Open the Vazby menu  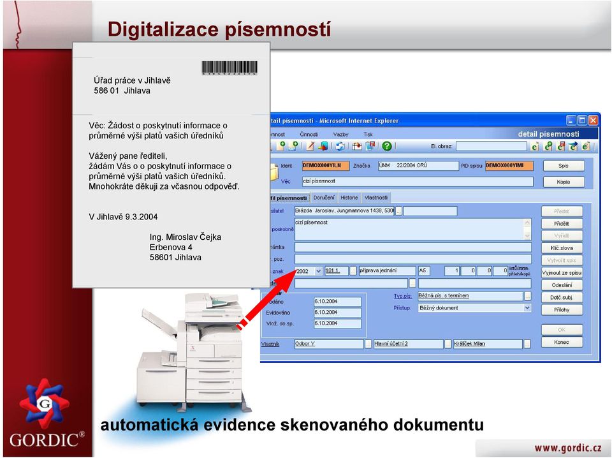[340, 135]
